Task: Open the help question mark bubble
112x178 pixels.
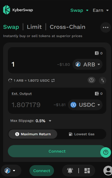Action: (106, 152)
